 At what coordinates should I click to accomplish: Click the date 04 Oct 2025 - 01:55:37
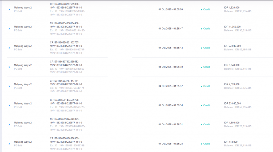(170, 86)
